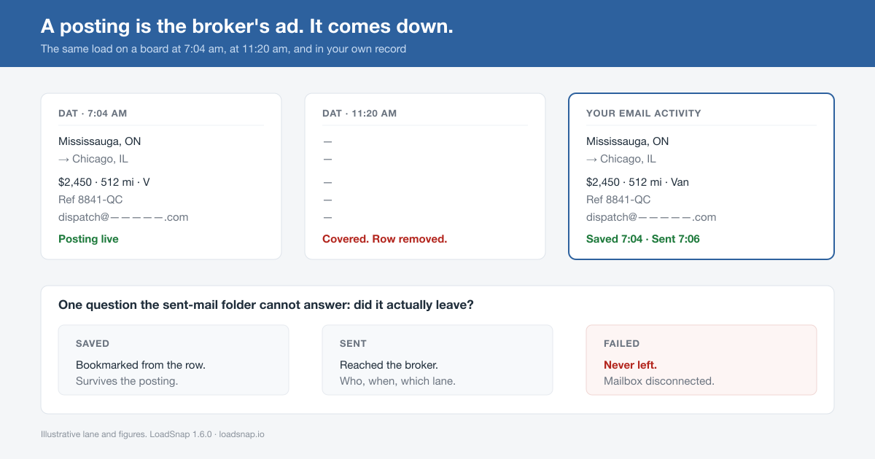The height and width of the screenshot is (459, 875).
Task: Select the DAT 11:20 AM card header
Action: (x=359, y=114)
